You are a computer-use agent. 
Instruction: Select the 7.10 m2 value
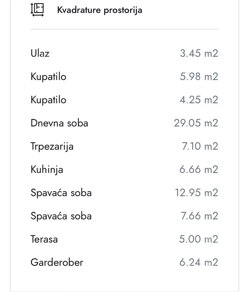coord(200,146)
